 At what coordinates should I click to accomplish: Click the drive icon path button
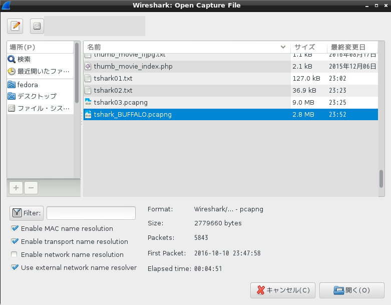click(37, 26)
